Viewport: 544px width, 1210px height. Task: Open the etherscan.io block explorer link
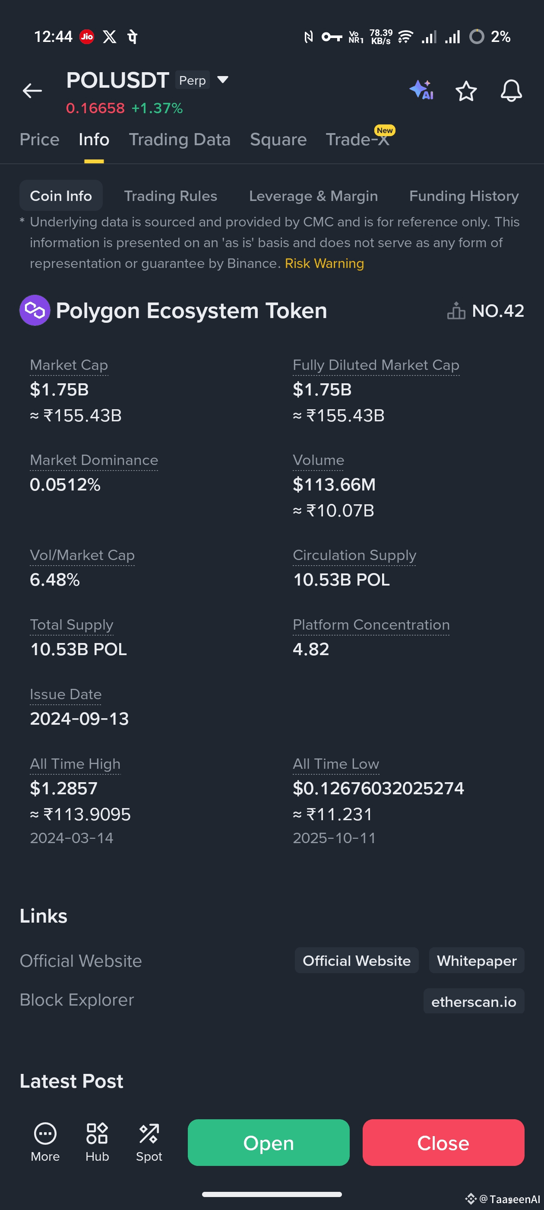[x=473, y=1001]
